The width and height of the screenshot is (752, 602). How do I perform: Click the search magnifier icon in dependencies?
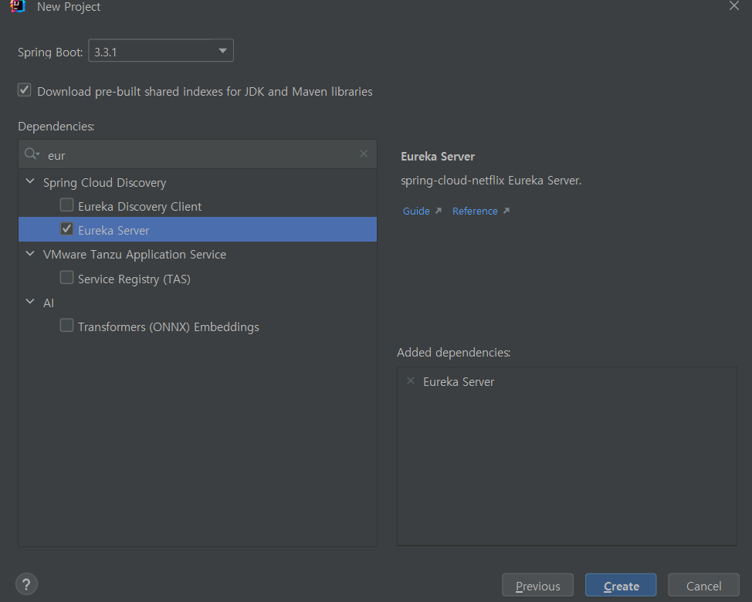point(32,154)
